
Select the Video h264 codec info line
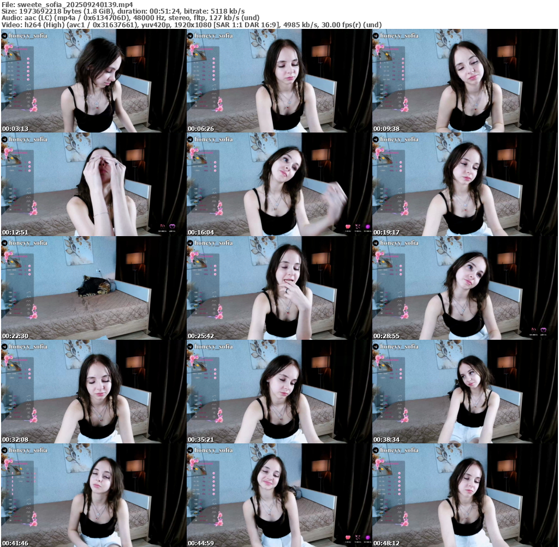coord(192,25)
